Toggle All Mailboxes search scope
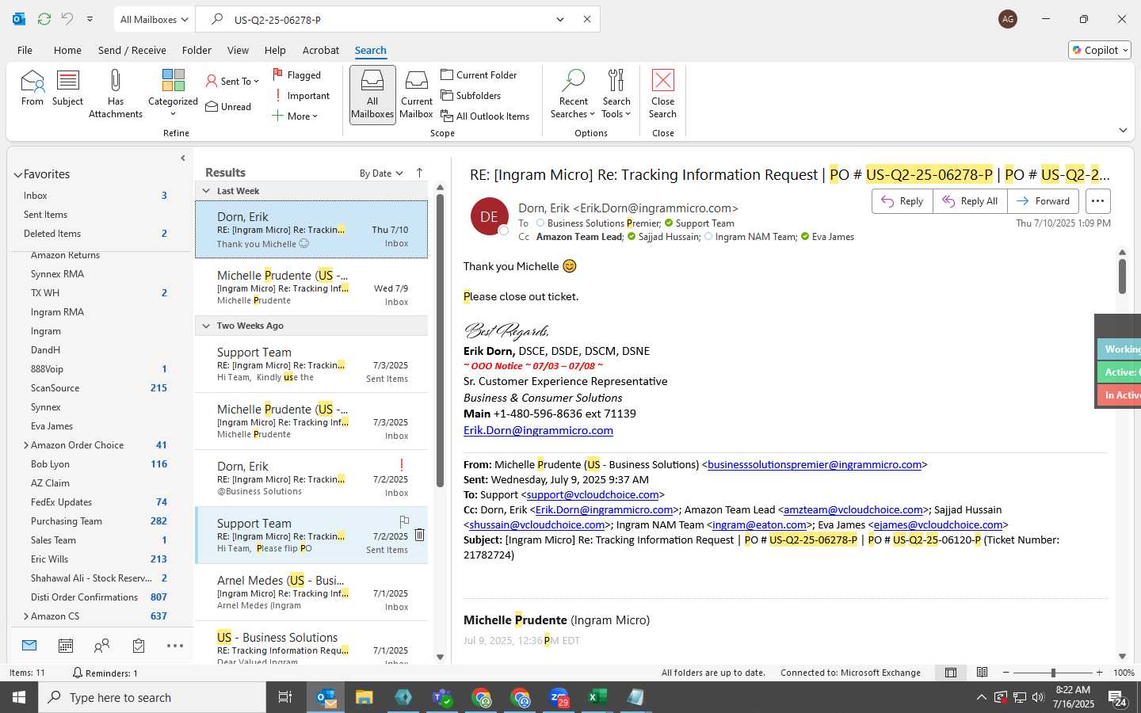 point(372,94)
